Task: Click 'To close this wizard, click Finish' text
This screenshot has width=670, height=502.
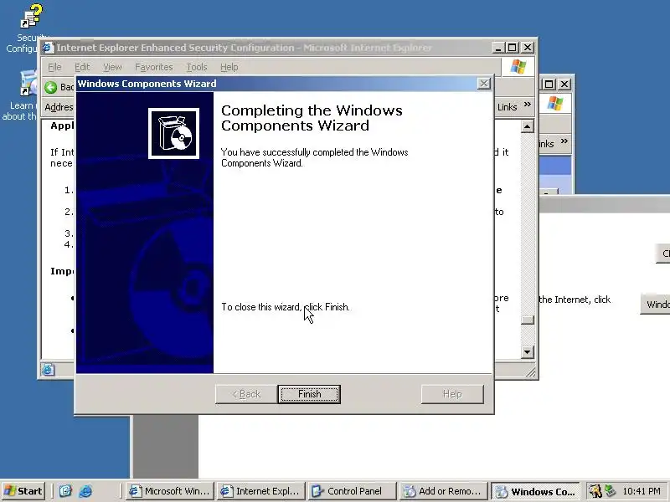Action: [x=286, y=307]
